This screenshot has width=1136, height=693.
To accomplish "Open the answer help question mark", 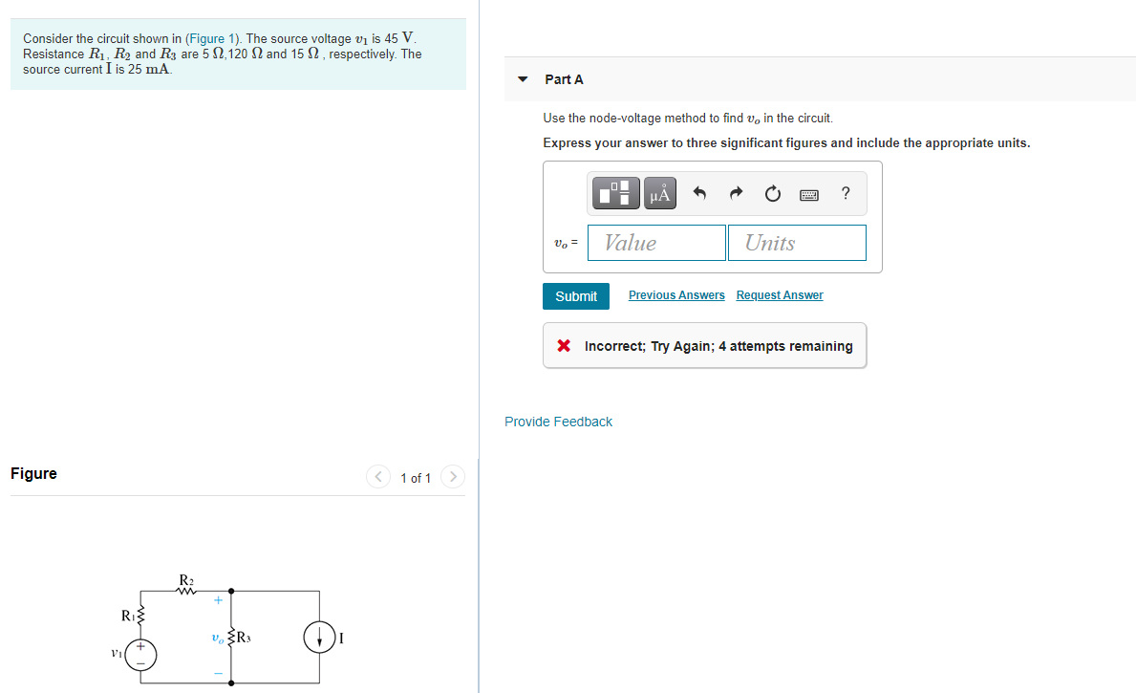I will pos(846,193).
